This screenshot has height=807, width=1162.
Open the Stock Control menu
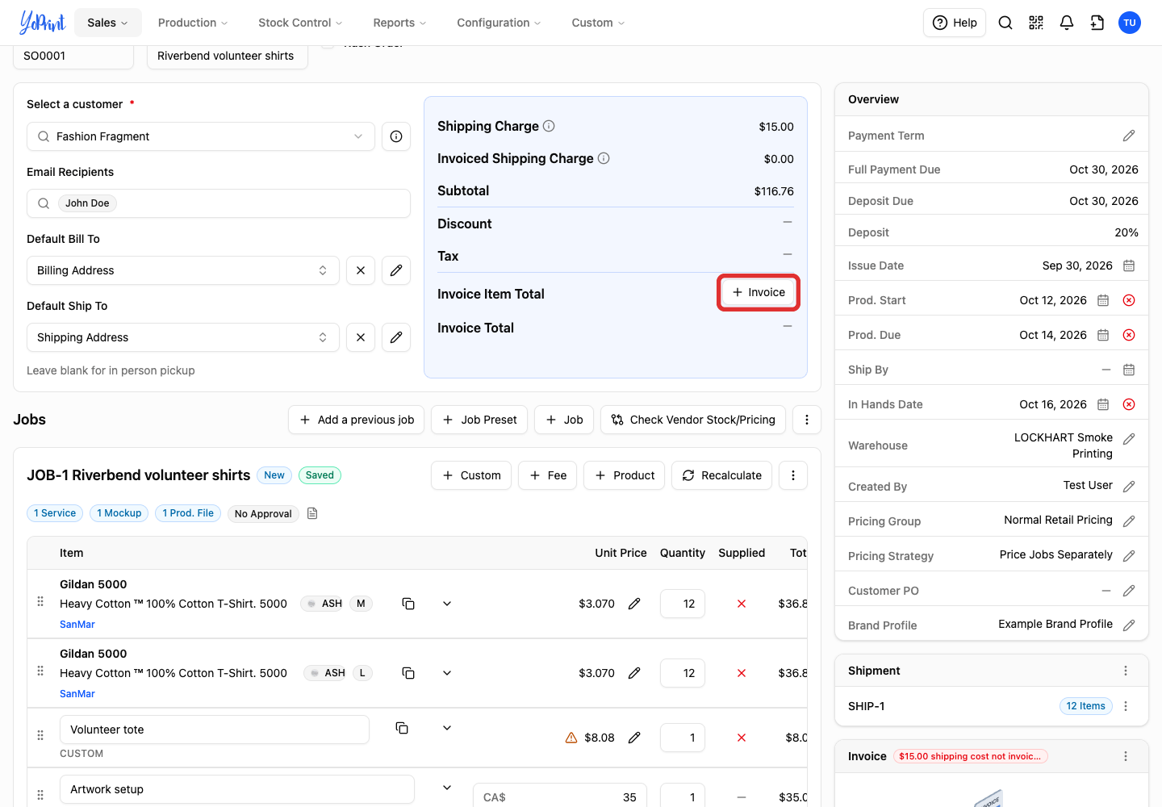pyautogui.click(x=300, y=23)
